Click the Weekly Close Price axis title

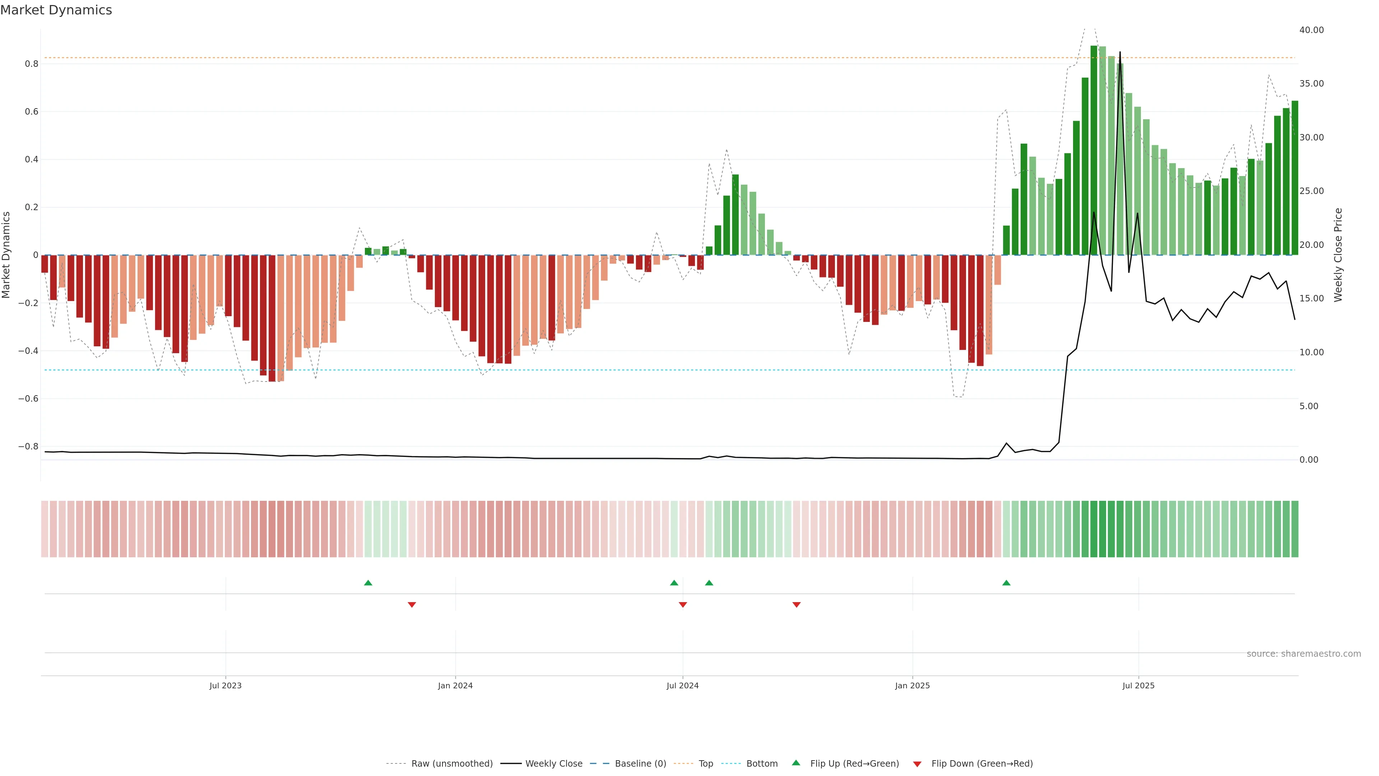pyautogui.click(x=1338, y=255)
